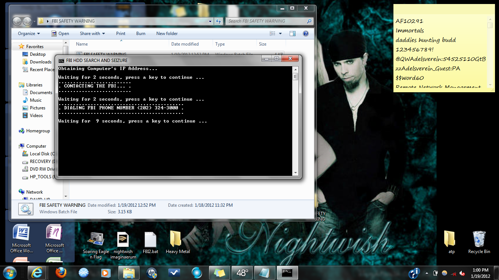
Task: Select Favorites in the navigation pane
Action: 35,47
